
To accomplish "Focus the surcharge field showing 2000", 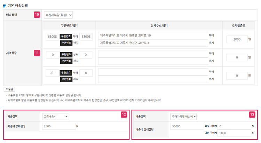I will coord(237,39).
